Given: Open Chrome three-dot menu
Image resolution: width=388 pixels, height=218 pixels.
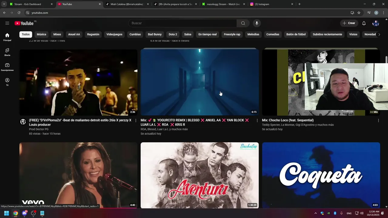Looking at the screenshot, I should click(x=383, y=13).
